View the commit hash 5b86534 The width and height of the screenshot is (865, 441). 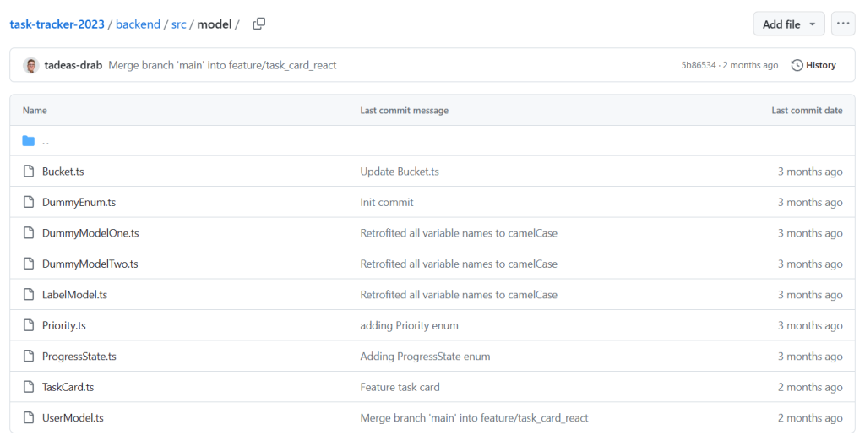tap(698, 65)
